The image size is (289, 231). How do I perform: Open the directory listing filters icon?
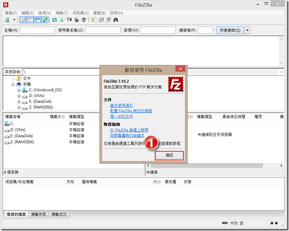click(x=94, y=20)
